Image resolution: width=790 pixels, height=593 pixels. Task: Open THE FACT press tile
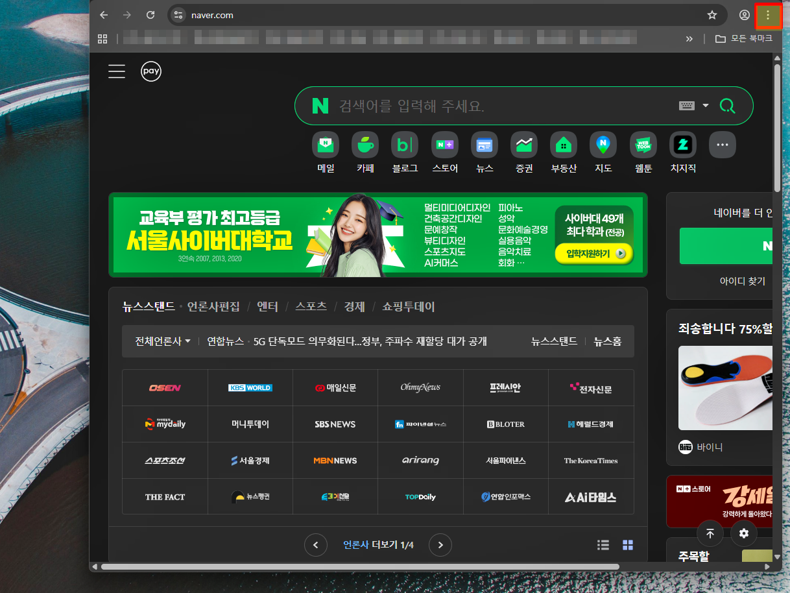tap(165, 497)
